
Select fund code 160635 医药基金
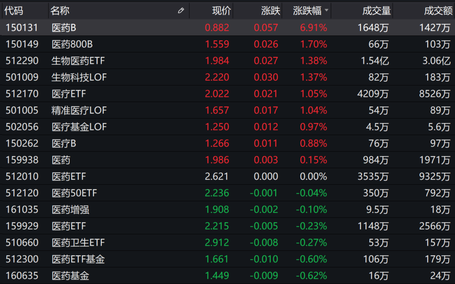tap(22, 276)
